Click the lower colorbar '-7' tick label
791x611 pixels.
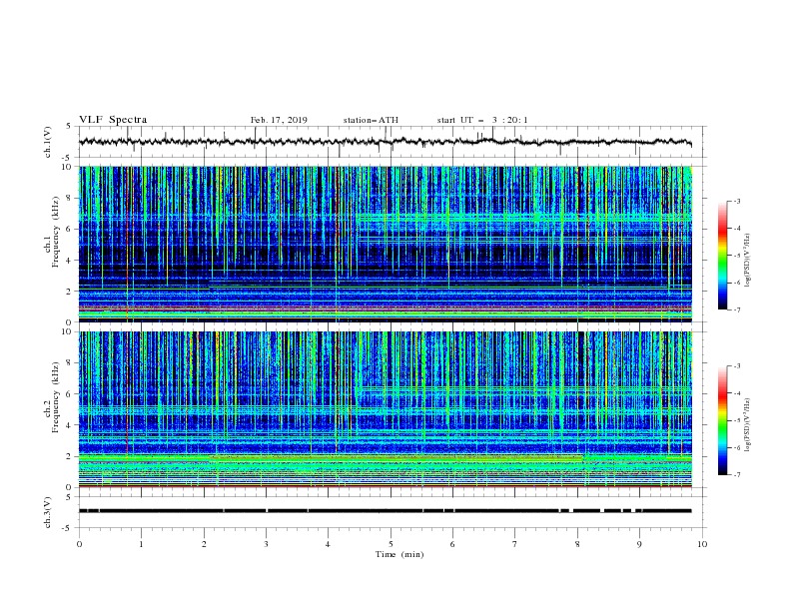point(736,474)
